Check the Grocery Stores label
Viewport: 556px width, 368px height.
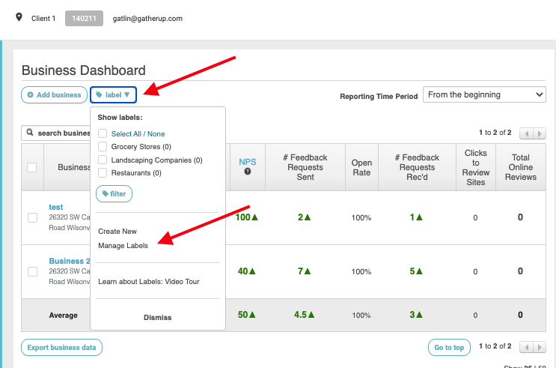click(x=103, y=147)
